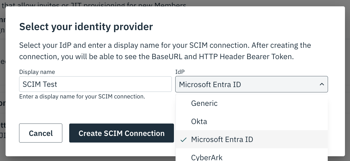This screenshot has width=350, height=161.
Task: Click the Create SCIM Connection button
Action: (121, 133)
